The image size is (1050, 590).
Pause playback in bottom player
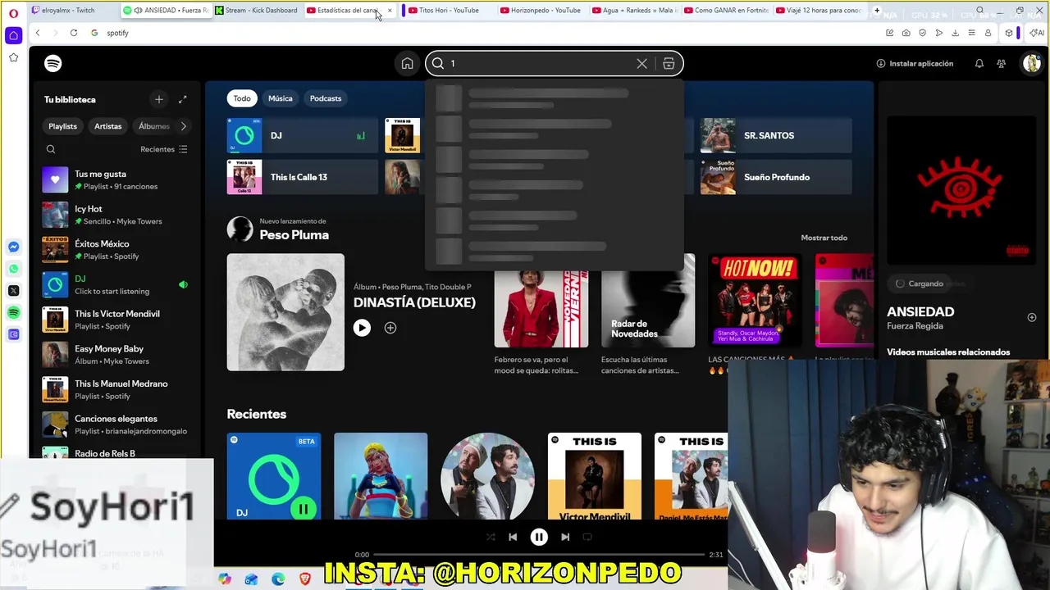[x=539, y=537]
